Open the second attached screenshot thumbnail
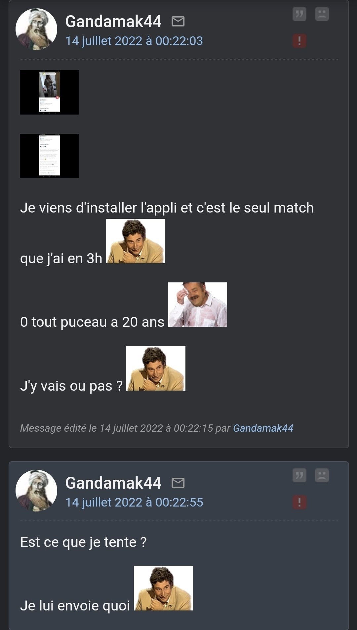 click(x=49, y=156)
